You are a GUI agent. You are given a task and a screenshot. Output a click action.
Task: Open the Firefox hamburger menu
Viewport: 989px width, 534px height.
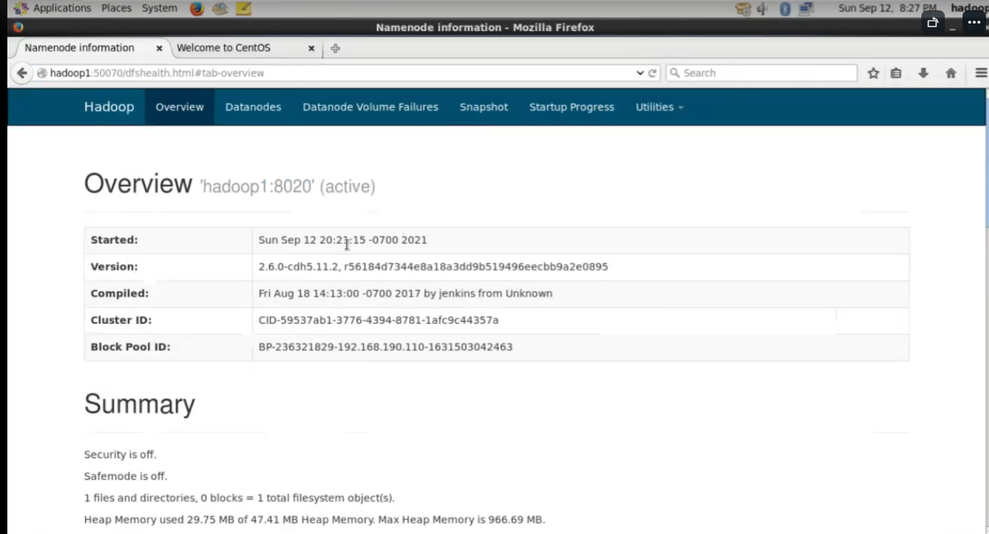[980, 73]
